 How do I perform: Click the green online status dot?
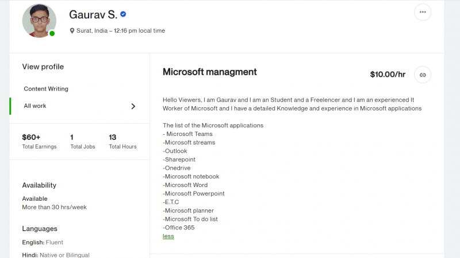[52, 33]
